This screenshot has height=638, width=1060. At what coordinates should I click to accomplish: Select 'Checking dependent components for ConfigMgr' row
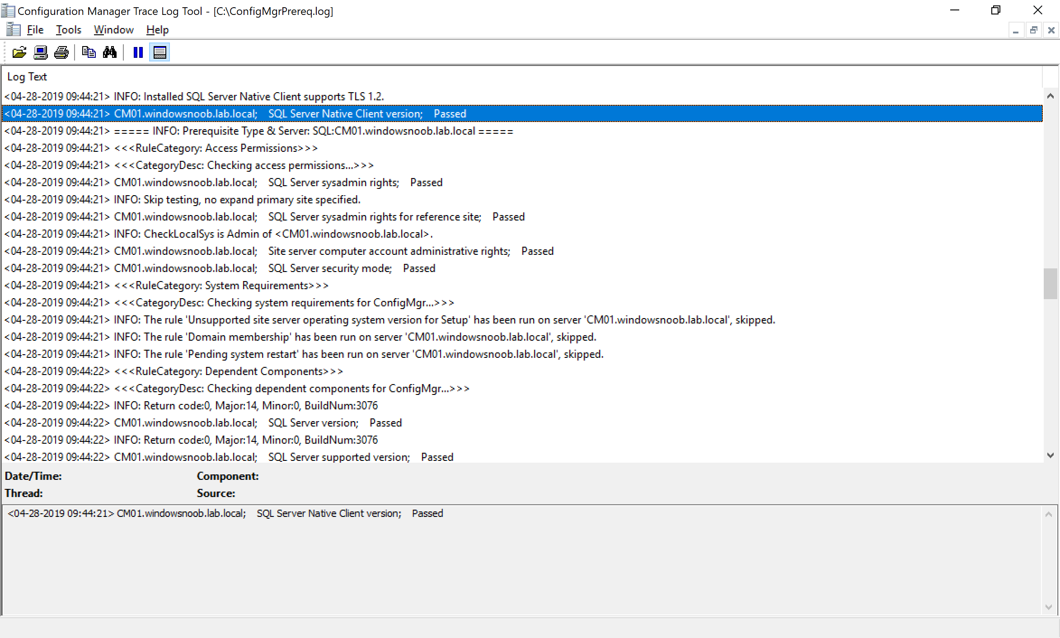tap(522, 389)
